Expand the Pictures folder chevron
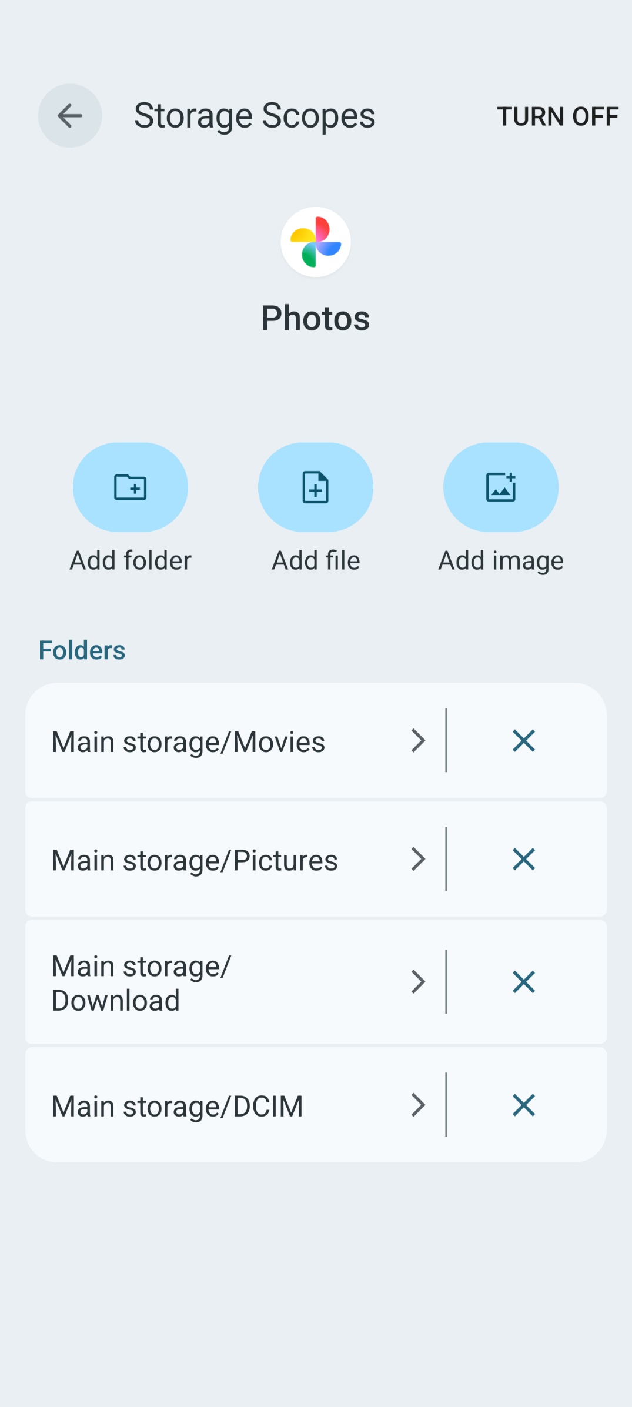Image resolution: width=632 pixels, height=1407 pixels. coord(418,860)
